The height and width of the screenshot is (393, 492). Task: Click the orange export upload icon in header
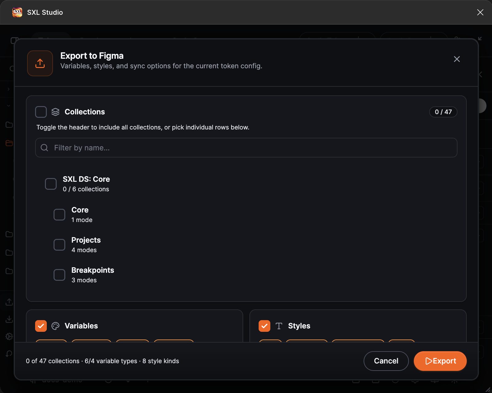point(40,63)
